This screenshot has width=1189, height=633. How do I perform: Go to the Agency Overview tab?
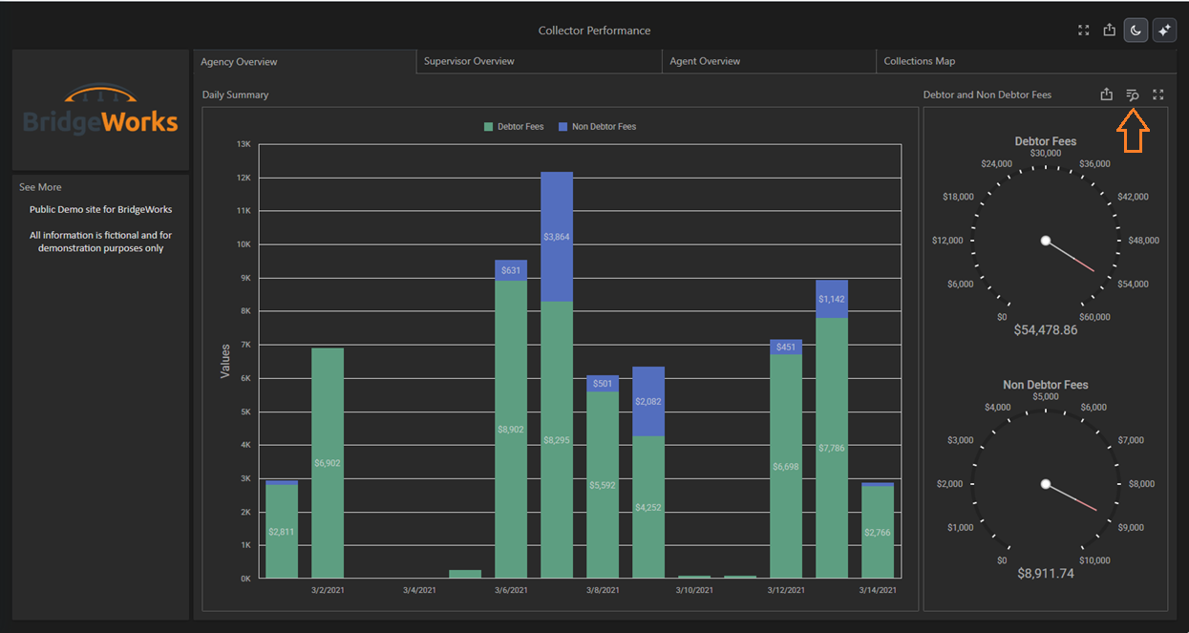[x=239, y=62]
